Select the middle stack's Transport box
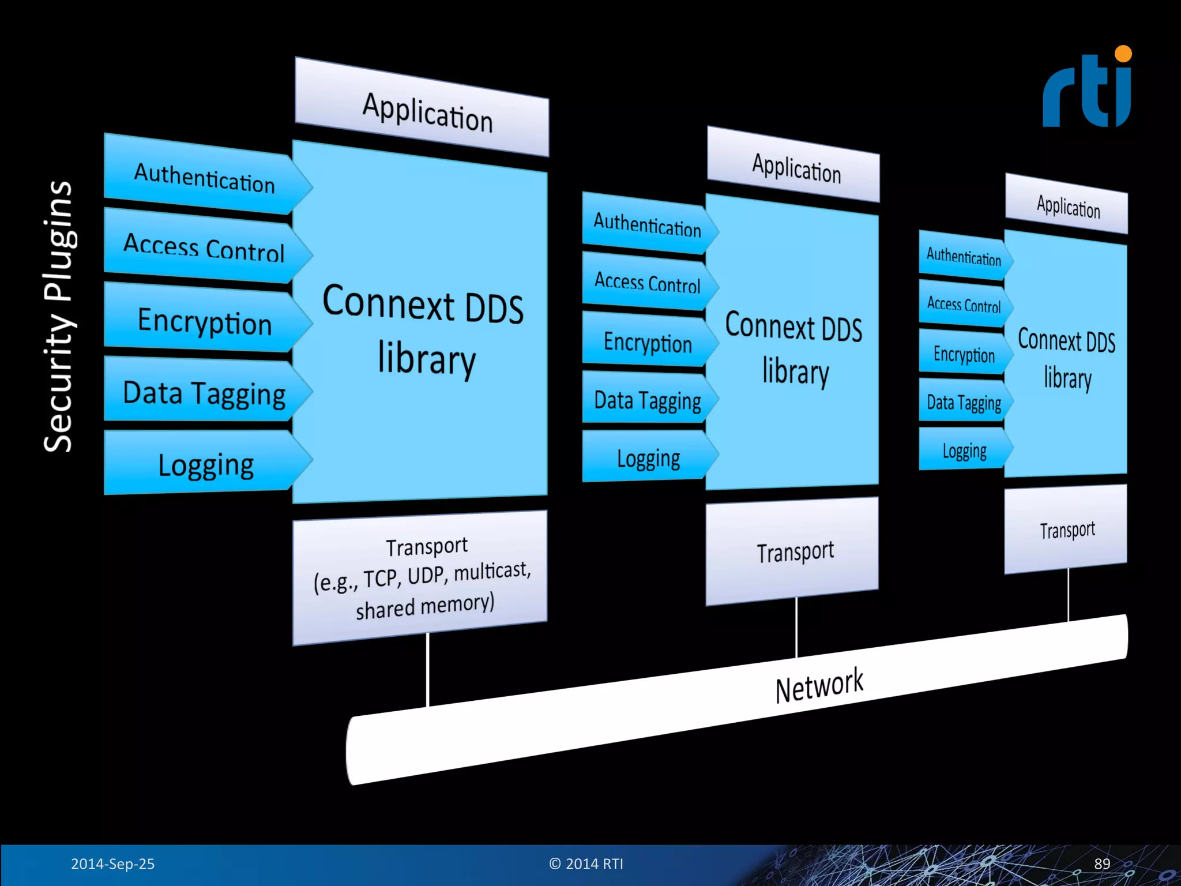Viewport: 1181px width, 886px height. [x=793, y=551]
